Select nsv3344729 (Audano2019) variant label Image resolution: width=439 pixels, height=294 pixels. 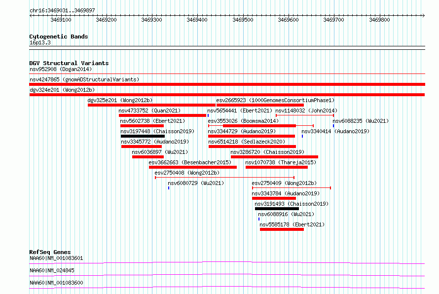coord(242,131)
